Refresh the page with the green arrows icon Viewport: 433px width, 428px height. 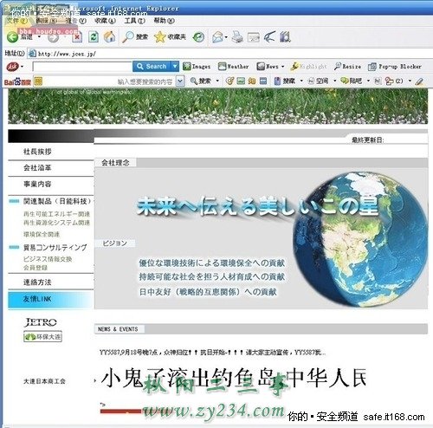pyautogui.click(x=94, y=37)
